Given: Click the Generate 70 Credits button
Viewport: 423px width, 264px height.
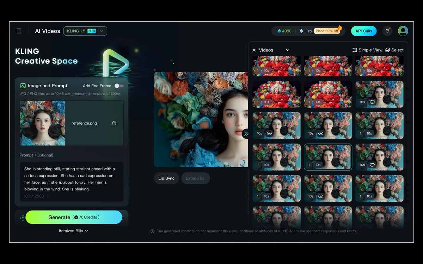Looking at the screenshot, I should [74, 217].
